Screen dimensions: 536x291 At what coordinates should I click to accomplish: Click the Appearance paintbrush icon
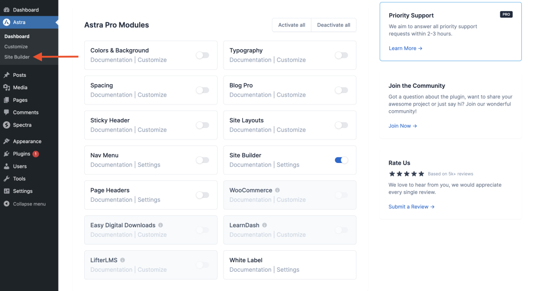6,141
